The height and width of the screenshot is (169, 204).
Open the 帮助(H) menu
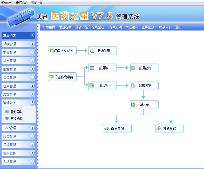click(x=36, y=3)
